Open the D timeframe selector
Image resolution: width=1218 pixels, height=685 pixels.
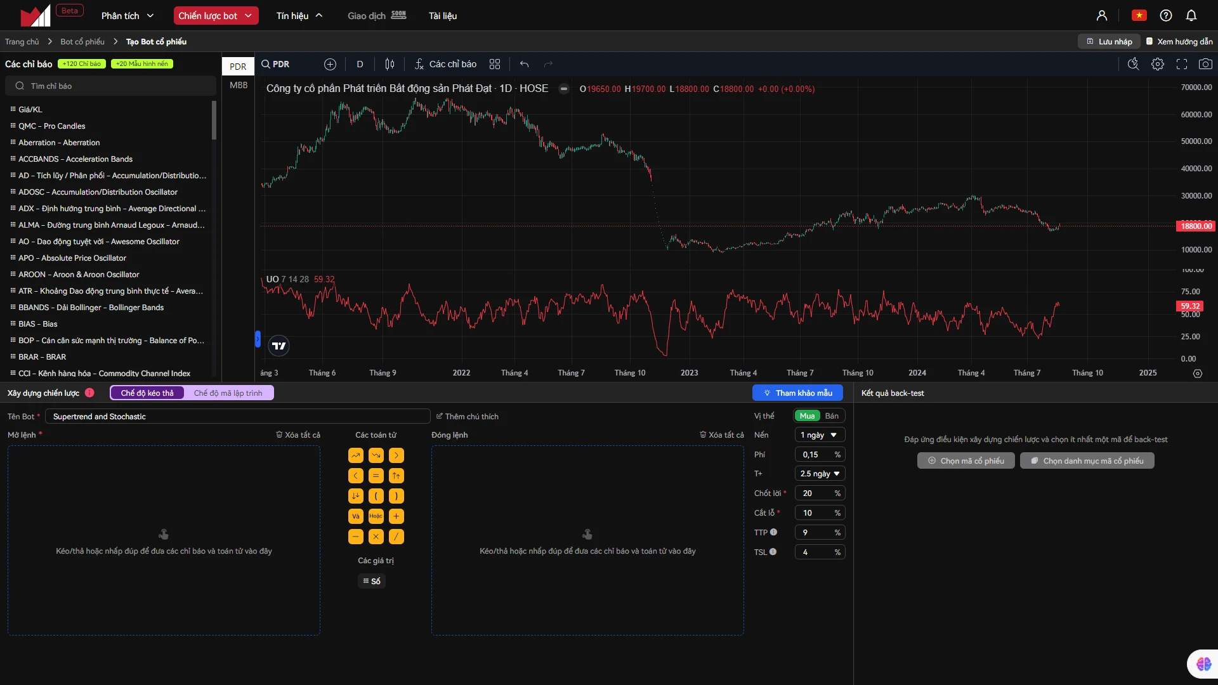click(360, 64)
